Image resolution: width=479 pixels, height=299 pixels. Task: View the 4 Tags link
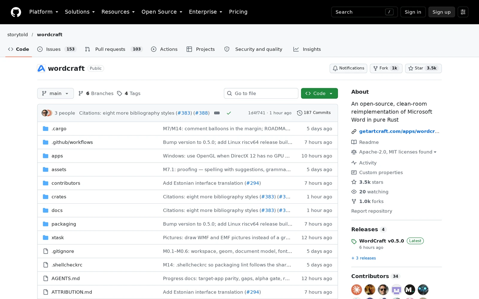click(129, 93)
